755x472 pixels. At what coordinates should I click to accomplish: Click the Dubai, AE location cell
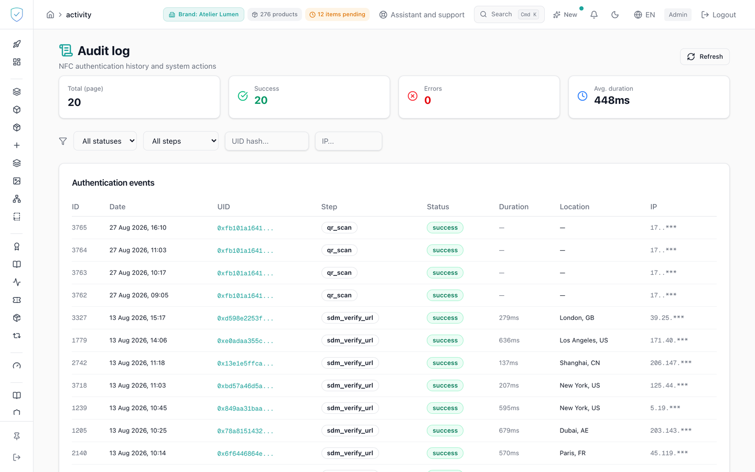click(x=574, y=431)
